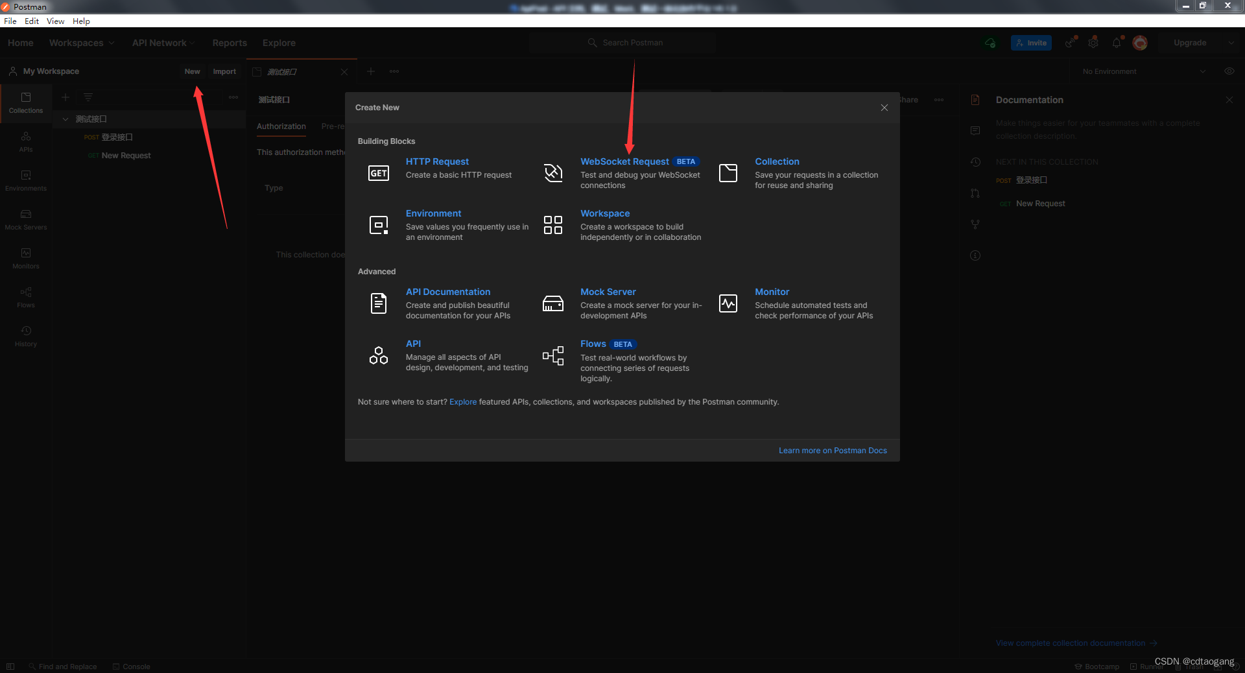
Task: Click the WebSocket Request icon
Action: [x=553, y=173]
